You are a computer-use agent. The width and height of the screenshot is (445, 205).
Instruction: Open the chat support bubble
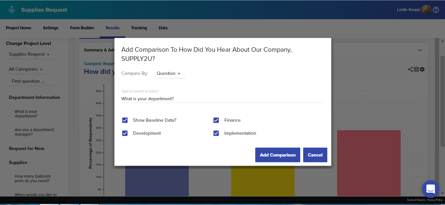[430, 189]
